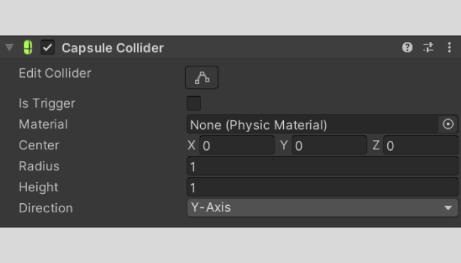Click the Capsule Collider header title
Image resolution: width=461 pixels, height=263 pixels.
point(113,48)
